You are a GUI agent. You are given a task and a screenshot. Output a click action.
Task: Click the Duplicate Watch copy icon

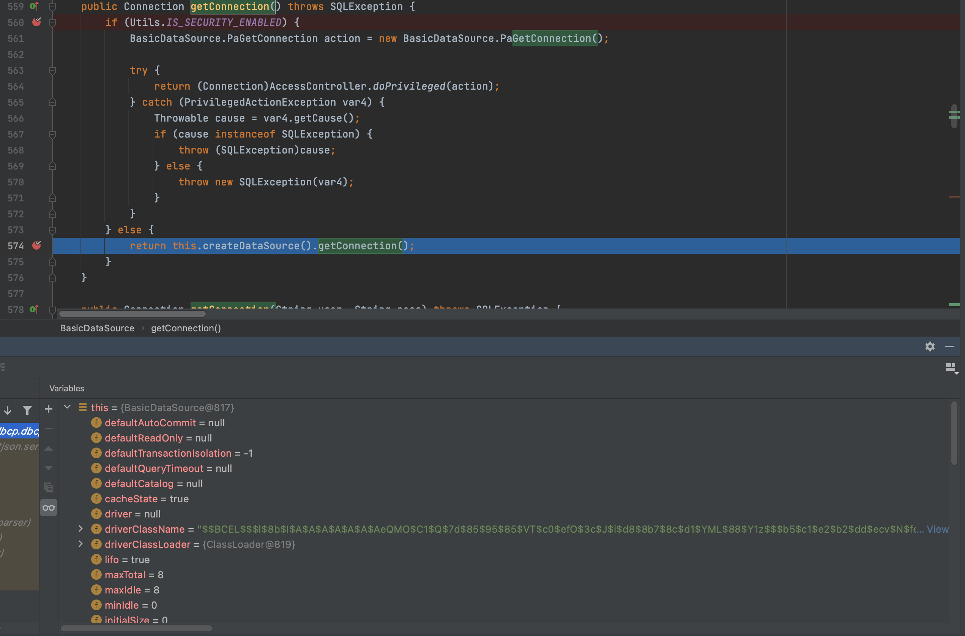click(x=48, y=487)
